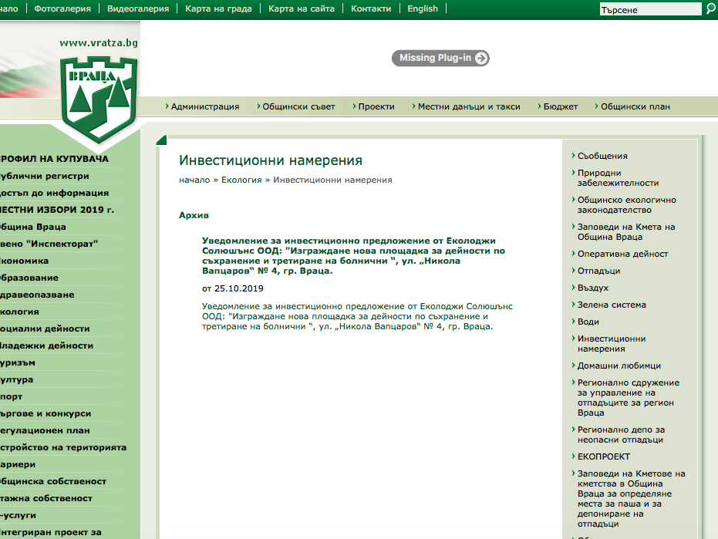This screenshot has height=539, width=718.
Task: Open the Архив link
Action: tap(194, 215)
